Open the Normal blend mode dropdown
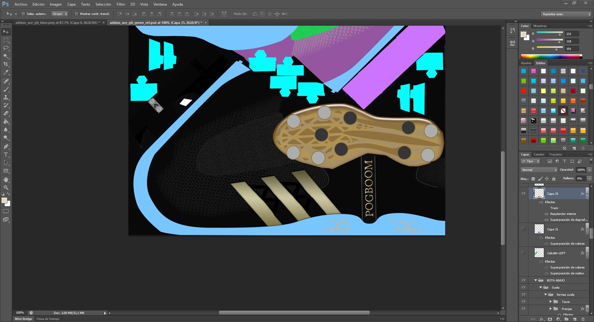 point(539,170)
